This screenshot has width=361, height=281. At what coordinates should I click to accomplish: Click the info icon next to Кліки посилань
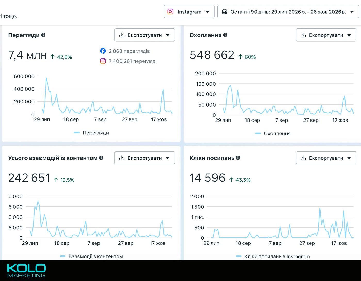click(238, 158)
